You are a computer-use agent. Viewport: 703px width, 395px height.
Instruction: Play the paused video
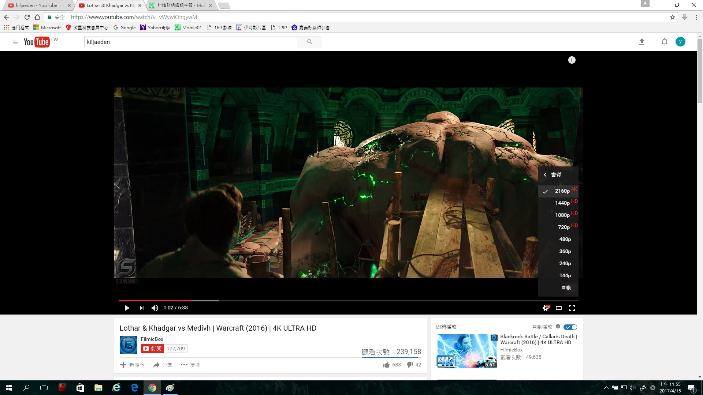point(127,308)
